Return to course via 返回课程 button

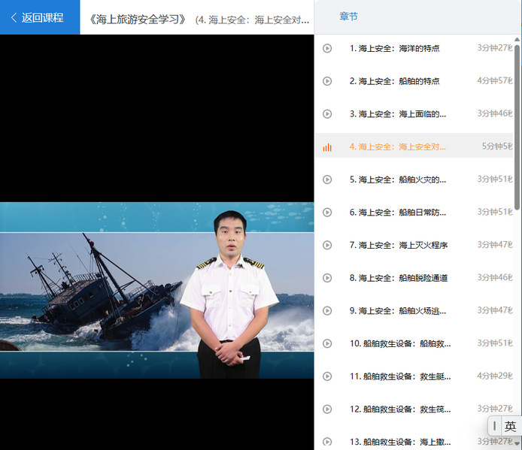41,18
